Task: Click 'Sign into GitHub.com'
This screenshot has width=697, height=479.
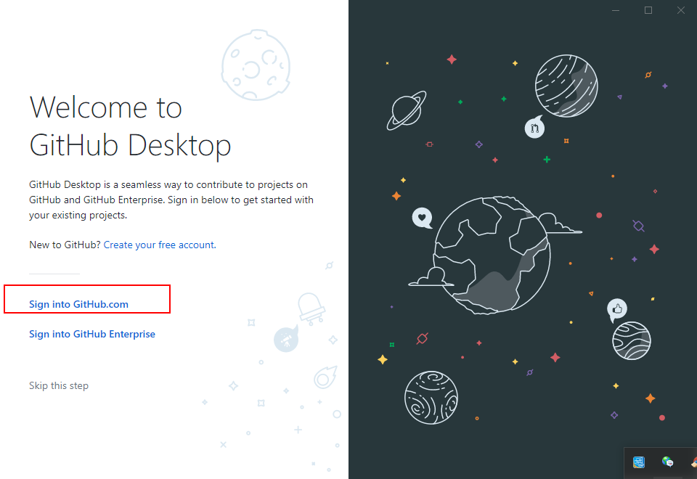Action: click(x=78, y=304)
